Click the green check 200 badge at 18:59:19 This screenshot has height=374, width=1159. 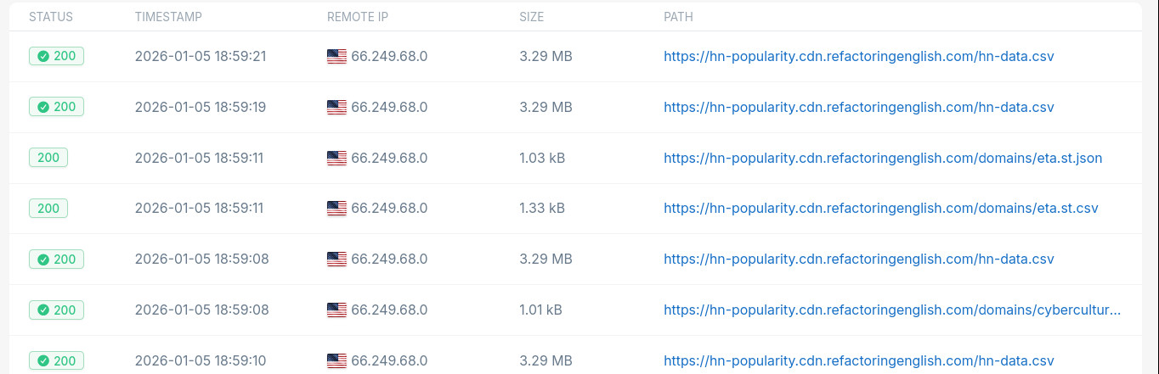point(56,108)
